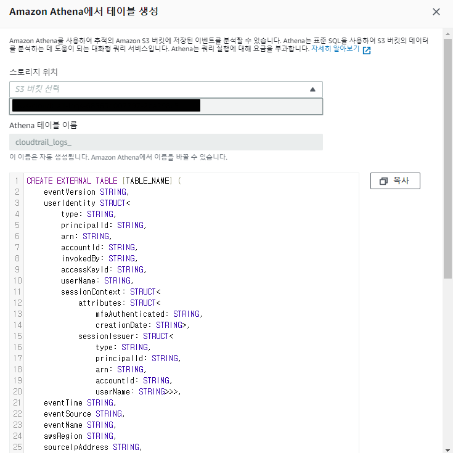Open the S3 버킷 선택 dropdown

[x=166, y=89]
